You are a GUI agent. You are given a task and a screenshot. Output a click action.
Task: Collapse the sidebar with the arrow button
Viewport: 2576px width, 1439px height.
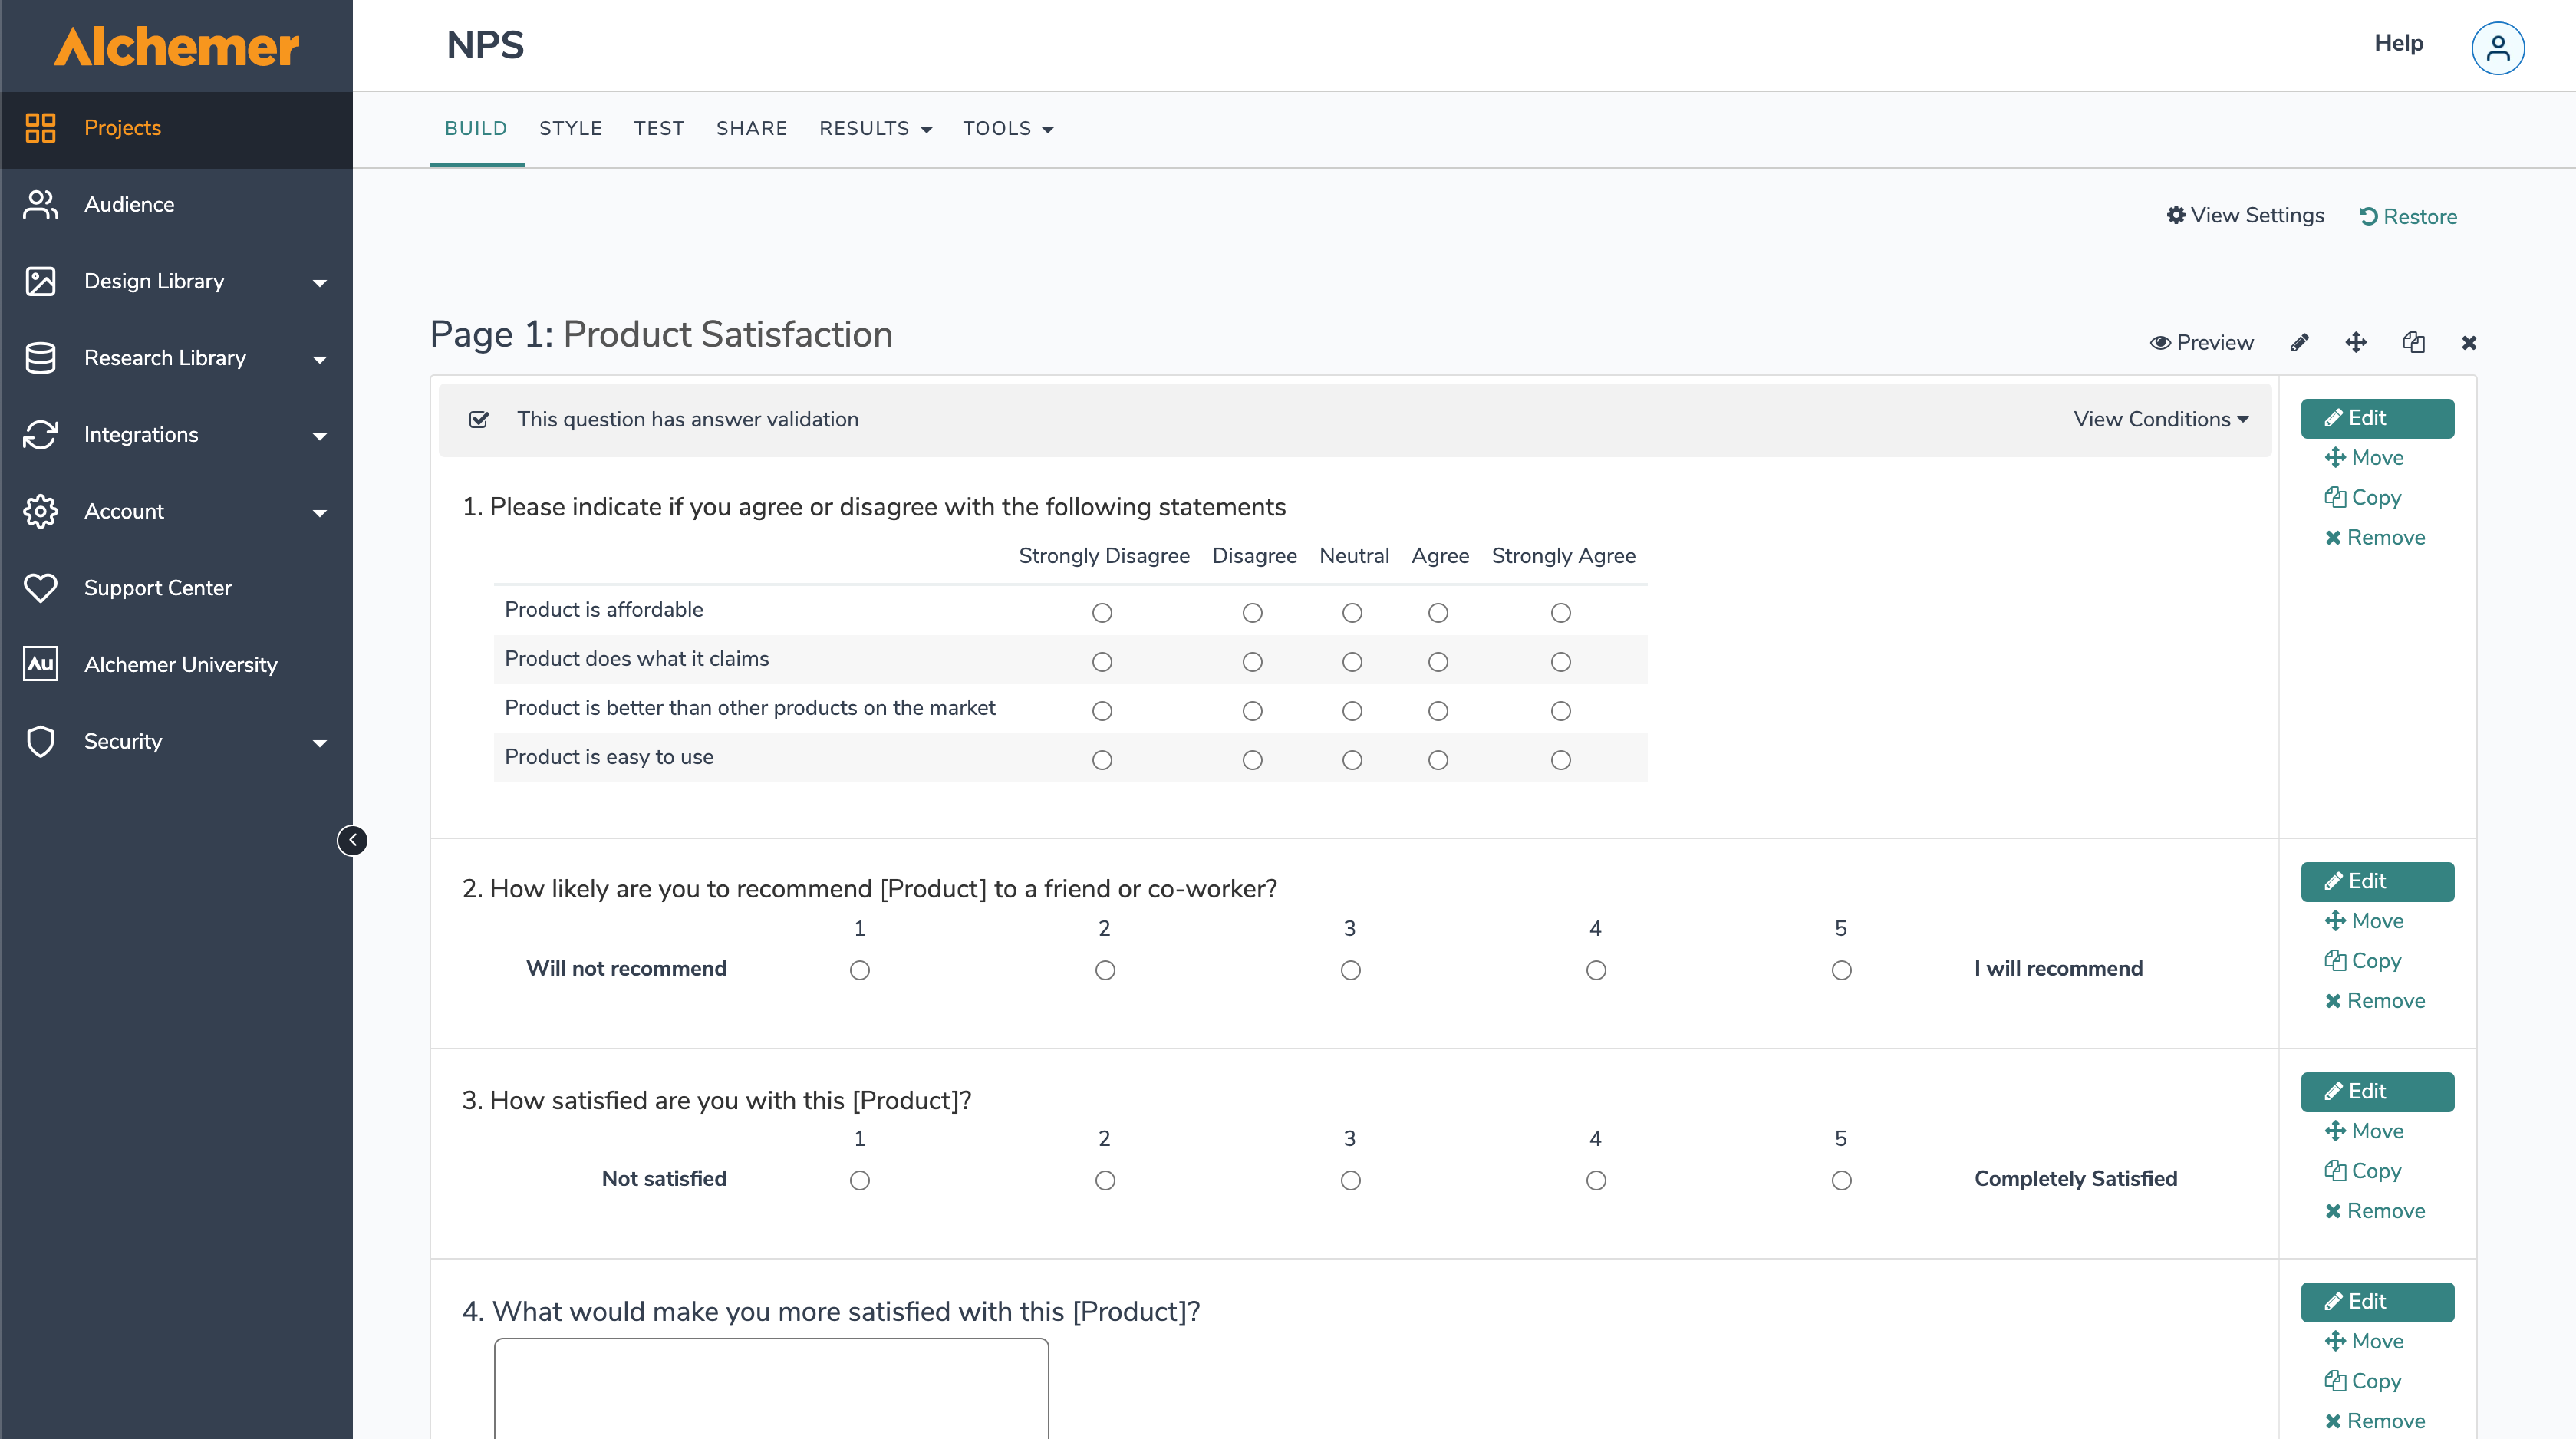(x=352, y=840)
